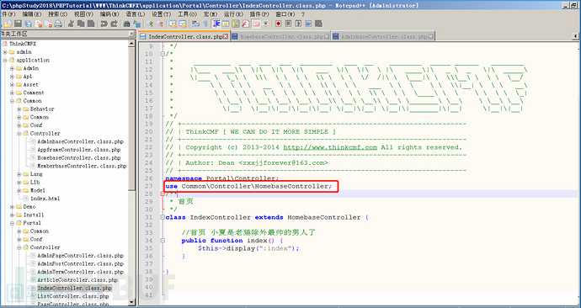Switch to AdminbaseController.class.php tab
The width and height of the screenshot is (581, 308).
point(383,37)
